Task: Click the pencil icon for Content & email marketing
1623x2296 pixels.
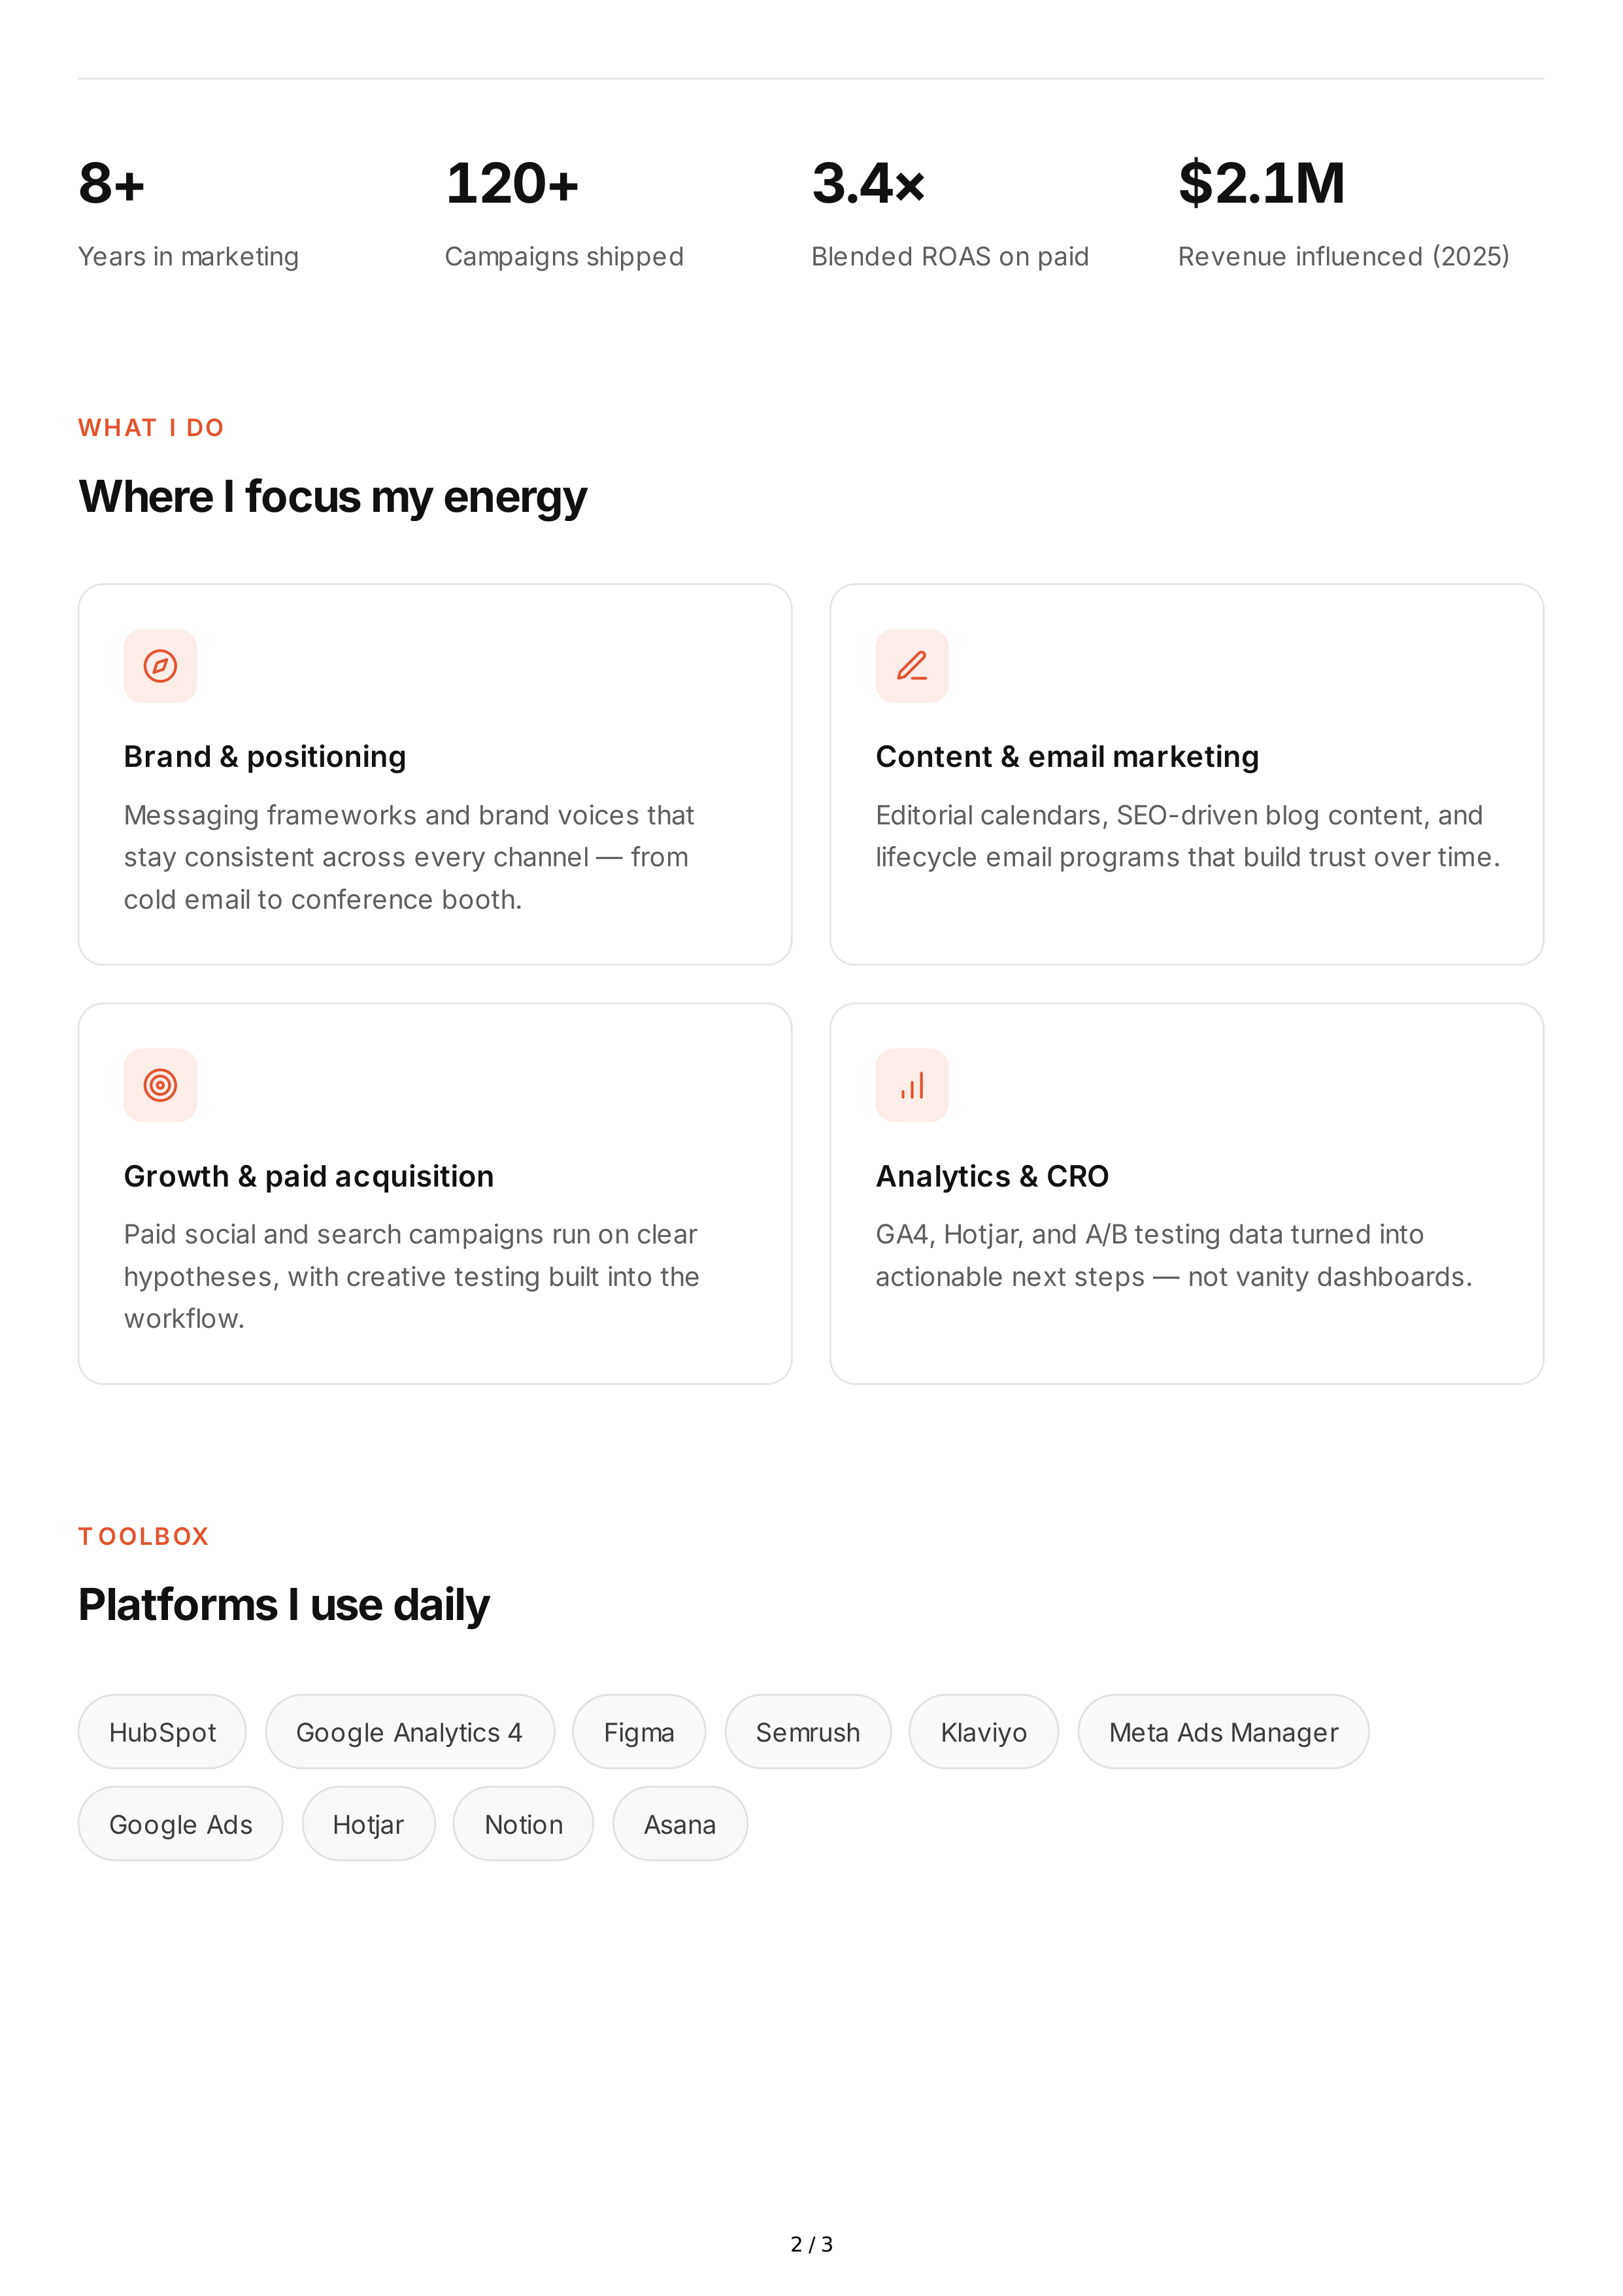Action: click(912, 666)
